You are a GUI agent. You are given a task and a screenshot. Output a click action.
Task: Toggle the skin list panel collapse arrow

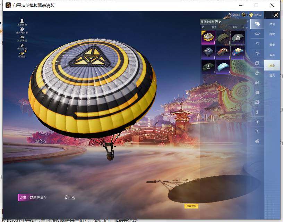click(x=219, y=22)
